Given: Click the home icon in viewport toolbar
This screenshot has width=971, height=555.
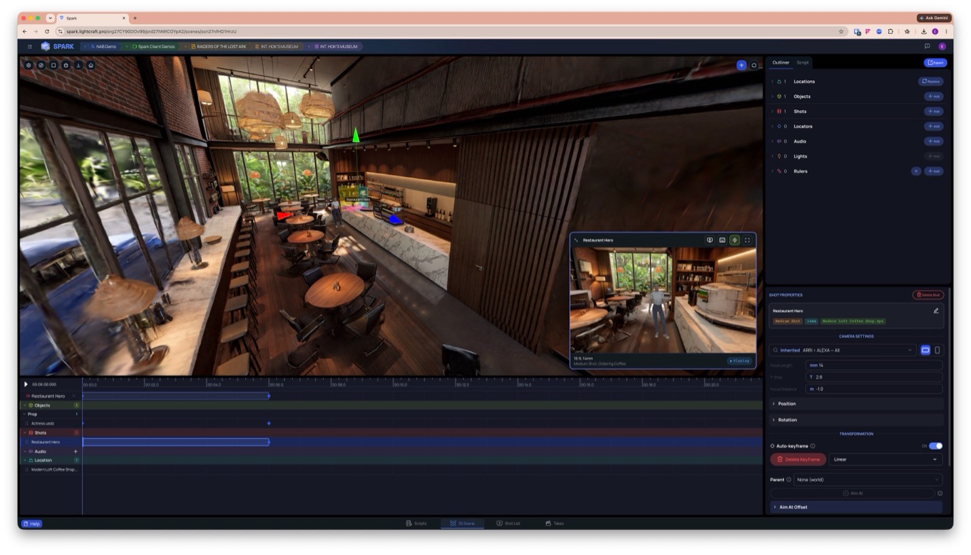Looking at the screenshot, I should pos(91,65).
